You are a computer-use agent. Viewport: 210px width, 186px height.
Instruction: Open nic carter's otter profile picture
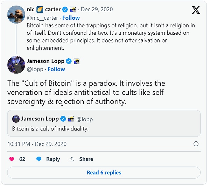pyautogui.click(x=16, y=15)
